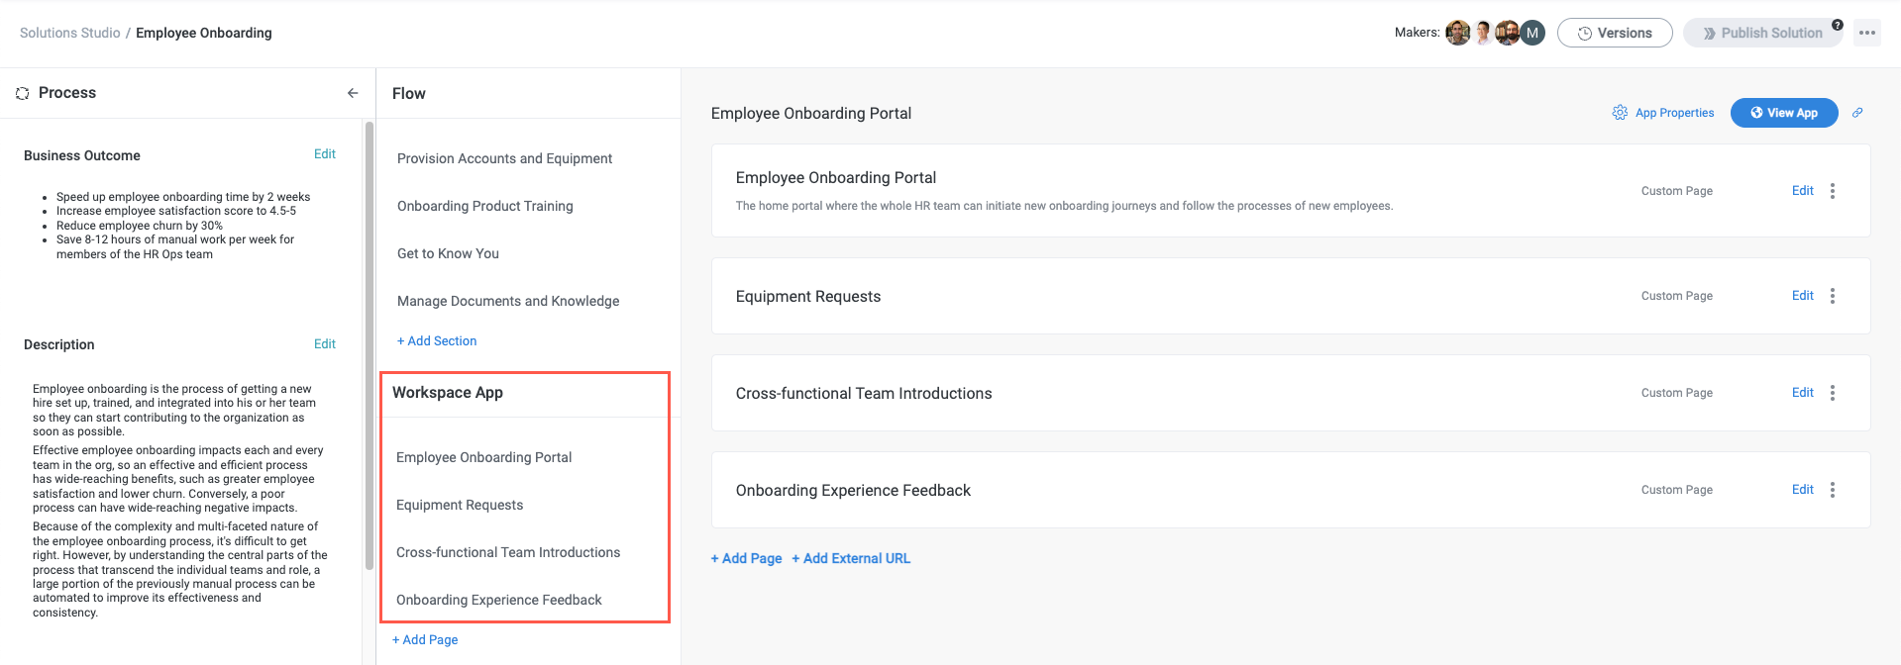Go to Solutions Studio breadcrumb
The image size is (1901, 665).
click(69, 33)
